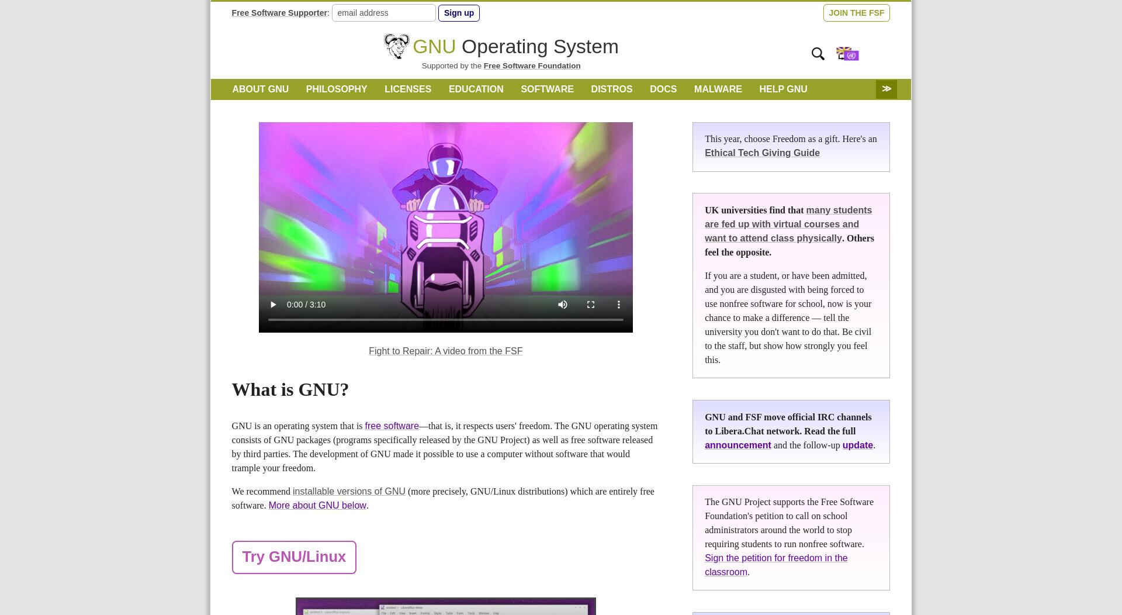
Task: Expand the navigation menu with » button
Action: (886, 89)
